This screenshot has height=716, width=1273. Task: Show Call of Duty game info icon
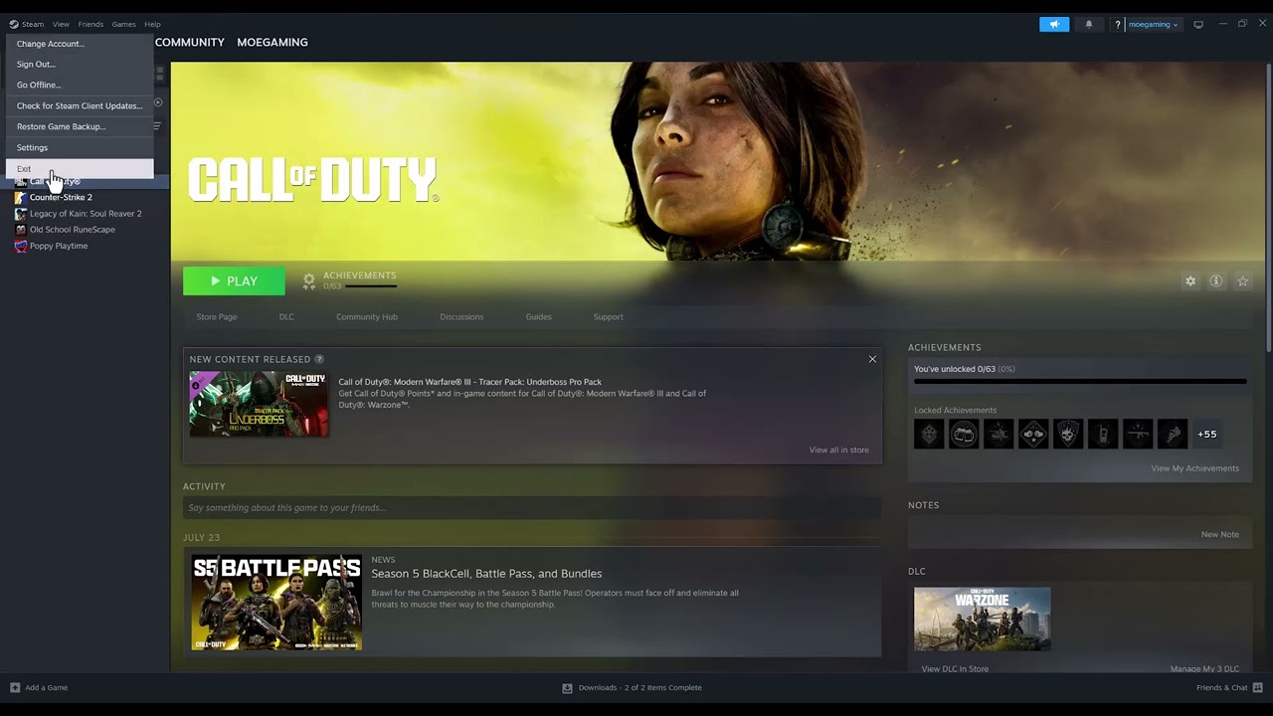click(1216, 281)
